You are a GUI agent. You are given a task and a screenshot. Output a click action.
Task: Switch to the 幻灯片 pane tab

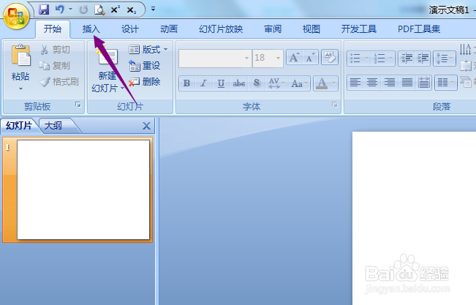tap(19, 126)
